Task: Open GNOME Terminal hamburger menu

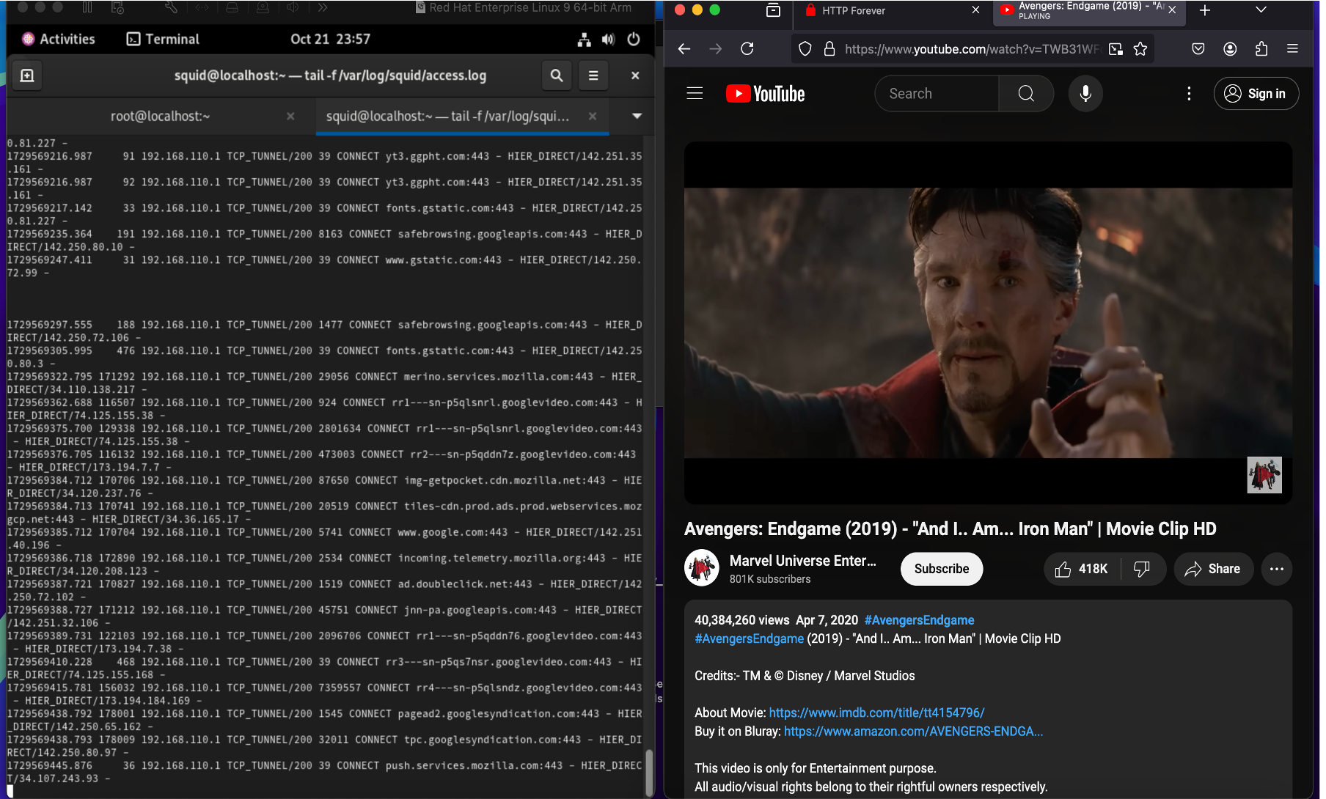Action: (x=593, y=76)
